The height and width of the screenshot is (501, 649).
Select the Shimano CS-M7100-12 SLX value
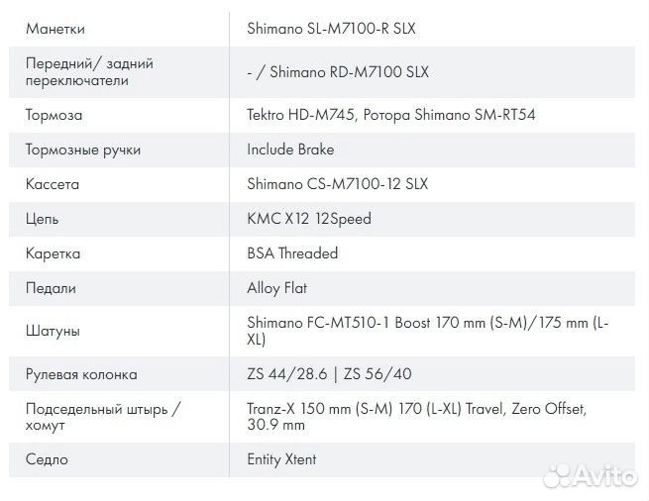[337, 184]
